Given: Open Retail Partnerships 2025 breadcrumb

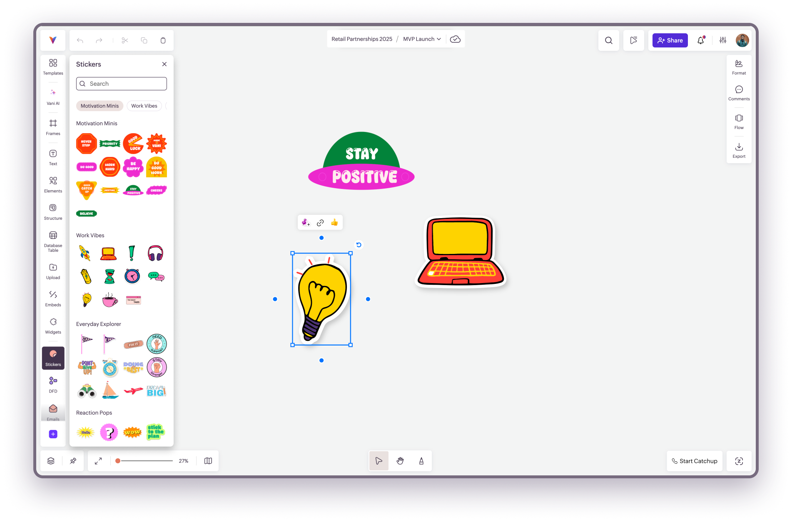Looking at the screenshot, I should (362, 39).
